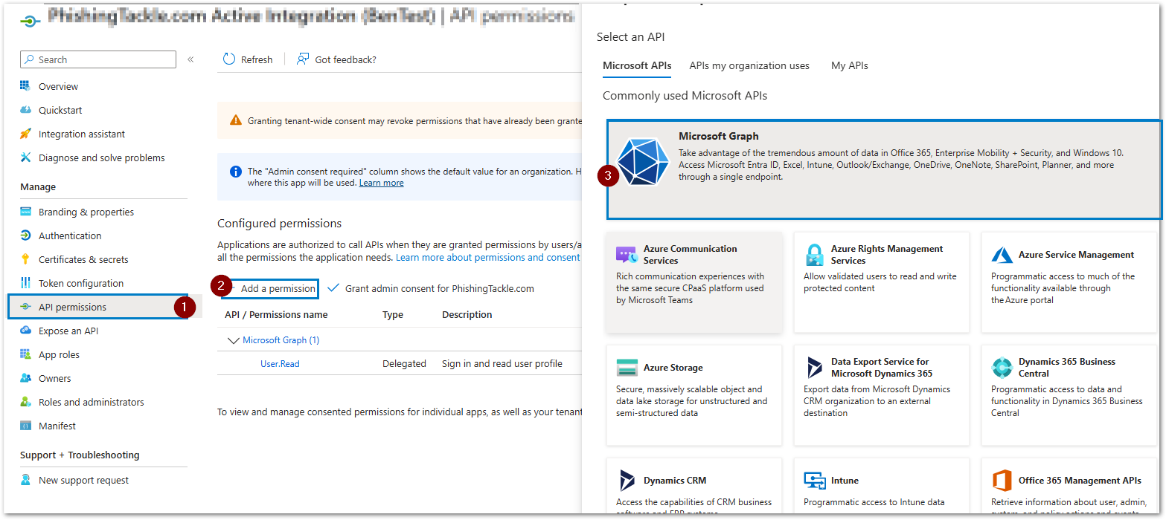Click 'Sign in and read user profile' description
The image size is (1166, 520).
pyautogui.click(x=502, y=364)
